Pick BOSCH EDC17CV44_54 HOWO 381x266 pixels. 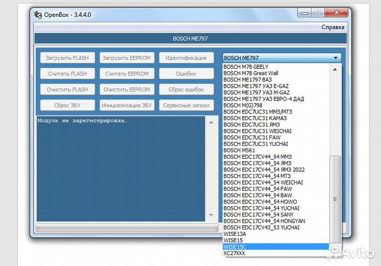tap(276, 202)
